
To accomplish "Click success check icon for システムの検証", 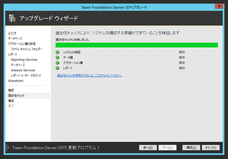I will click(x=57, y=52).
